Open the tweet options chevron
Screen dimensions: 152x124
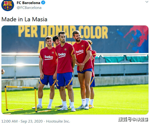point(147,2)
